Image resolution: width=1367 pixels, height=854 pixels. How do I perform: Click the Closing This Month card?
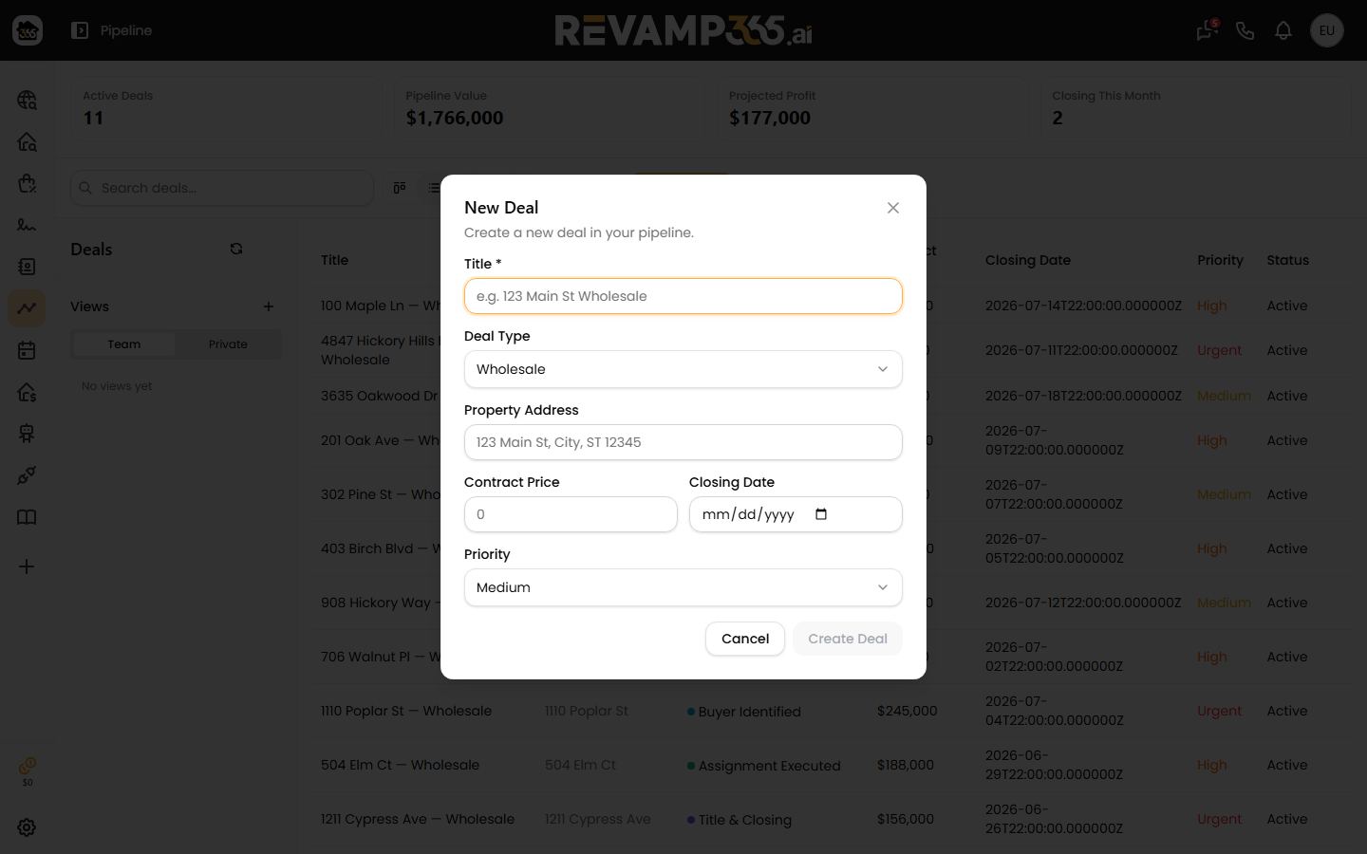[x=1196, y=109]
